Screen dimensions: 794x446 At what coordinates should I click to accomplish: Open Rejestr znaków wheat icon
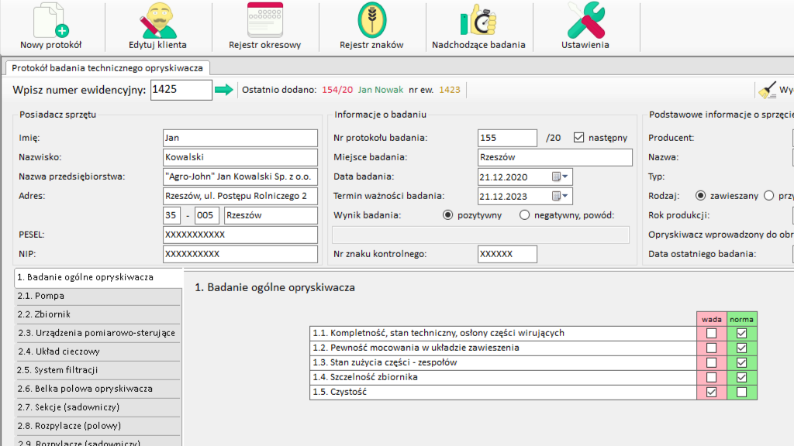point(371,22)
